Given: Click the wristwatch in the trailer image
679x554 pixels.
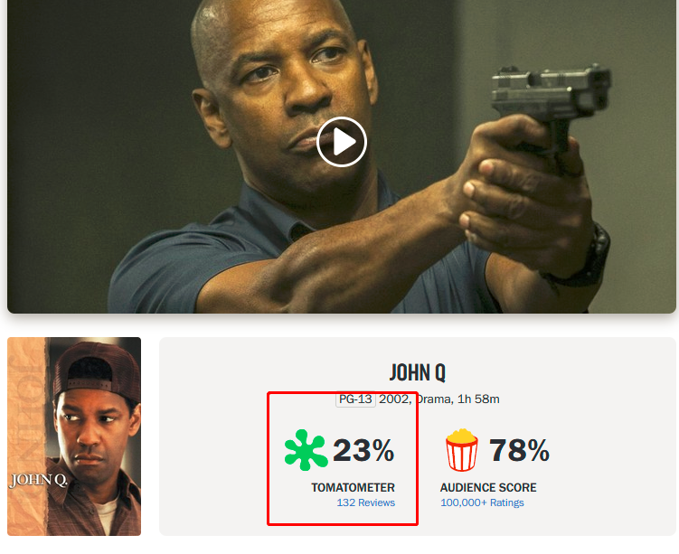Looking at the screenshot, I should (584, 258).
